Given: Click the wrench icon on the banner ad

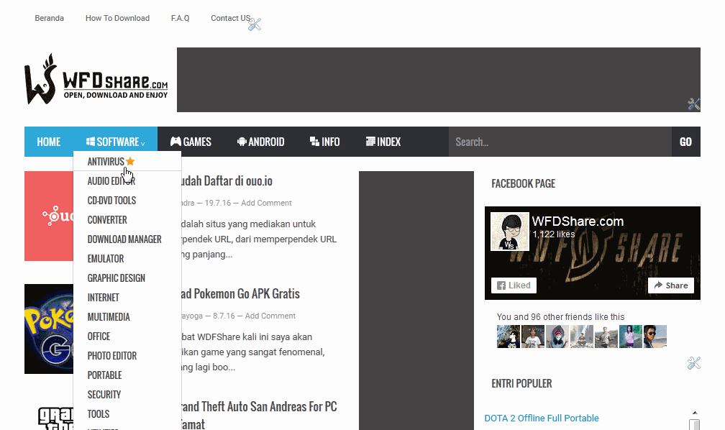Looking at the screenshot, I should coord(693,104).
